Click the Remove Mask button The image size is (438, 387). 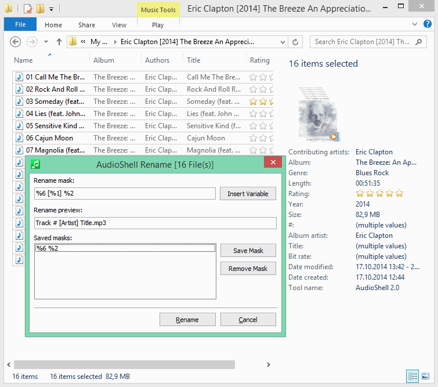click(x=248, y=269)
